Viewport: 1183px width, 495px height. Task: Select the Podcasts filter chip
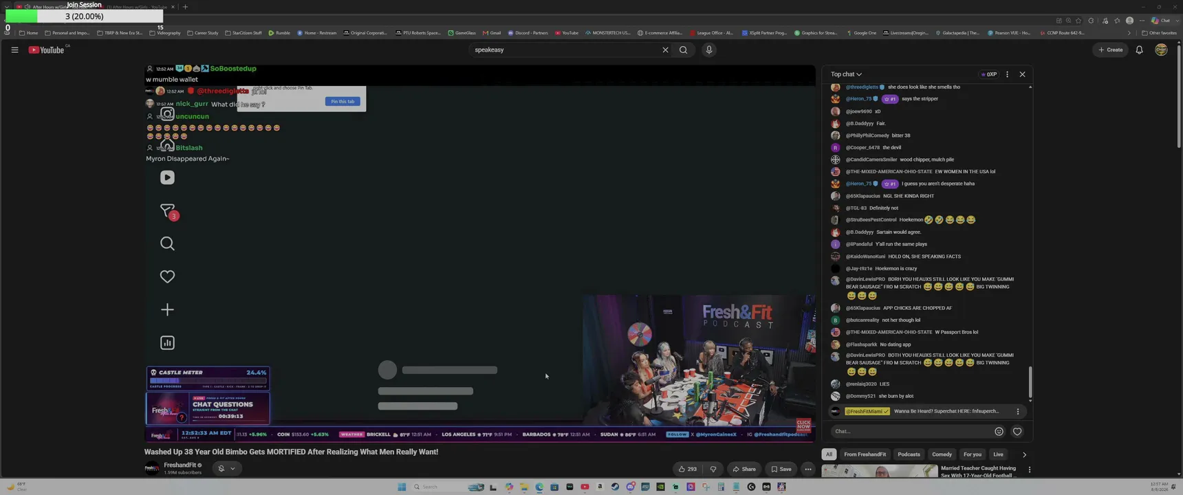coord(909,454)
